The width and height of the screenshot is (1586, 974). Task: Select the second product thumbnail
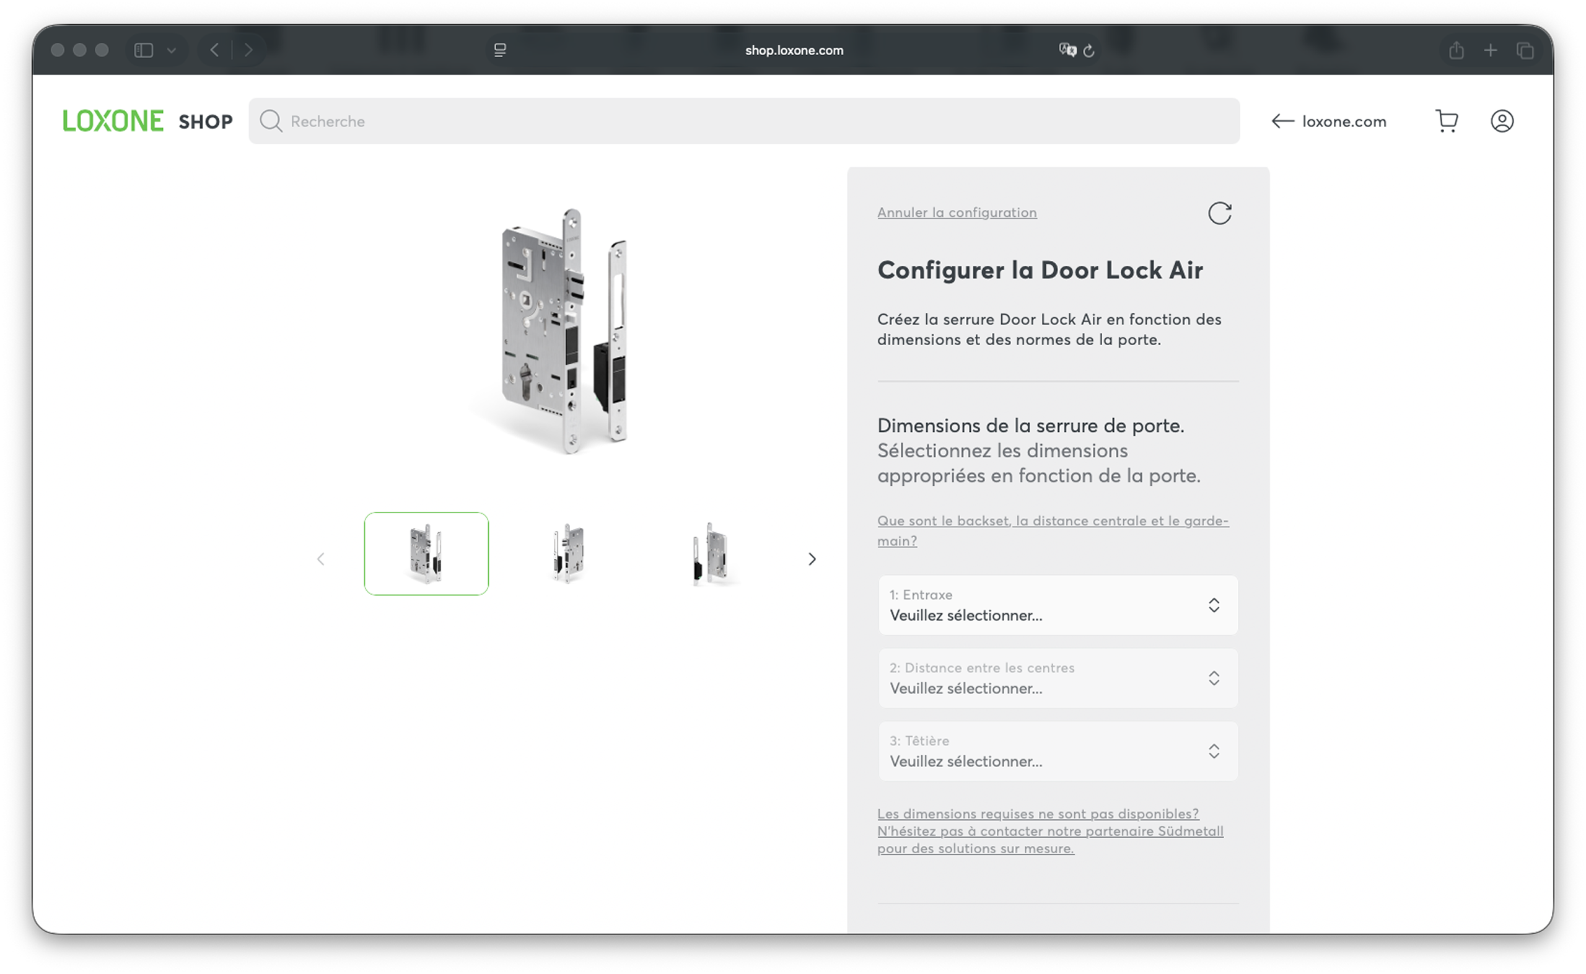point(569,554)
